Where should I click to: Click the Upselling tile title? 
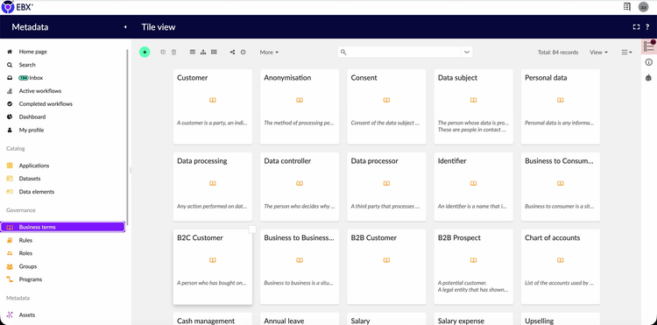point(540,321)
